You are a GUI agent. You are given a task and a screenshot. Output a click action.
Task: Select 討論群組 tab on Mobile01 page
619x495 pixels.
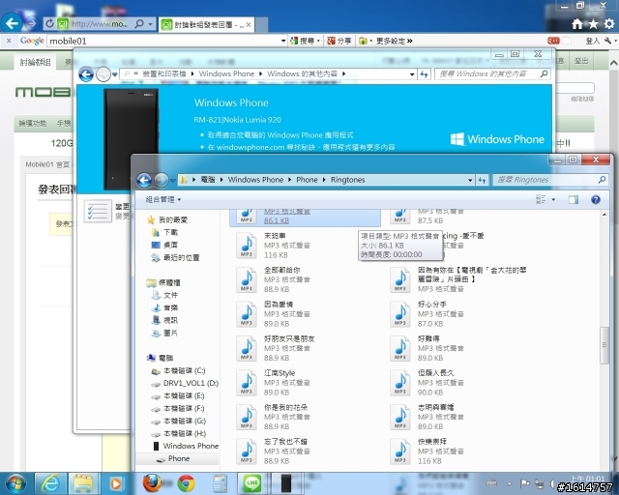tap(35, 62)
